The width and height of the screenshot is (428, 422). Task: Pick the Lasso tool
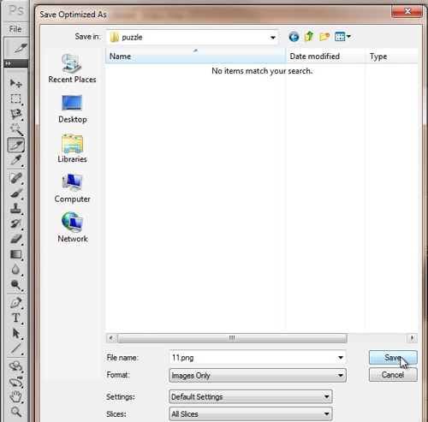(15, 114)
